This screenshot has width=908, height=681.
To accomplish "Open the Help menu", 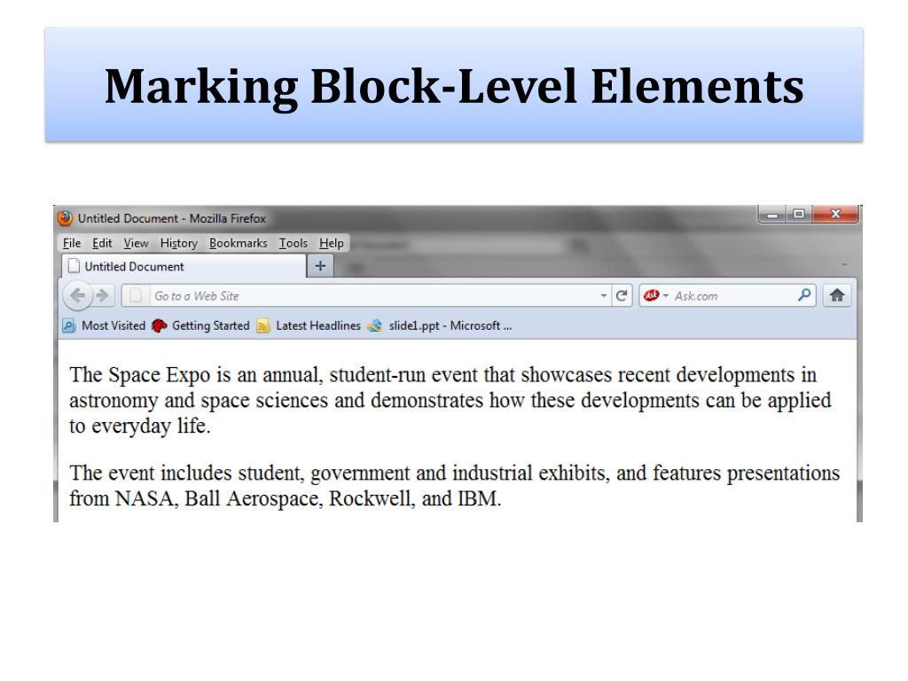I will pos(332,243).
